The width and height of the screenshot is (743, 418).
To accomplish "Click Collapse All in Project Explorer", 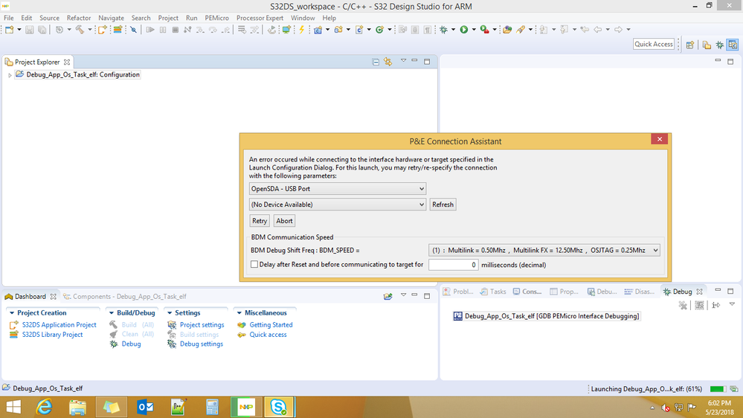I will click(376, 62).
